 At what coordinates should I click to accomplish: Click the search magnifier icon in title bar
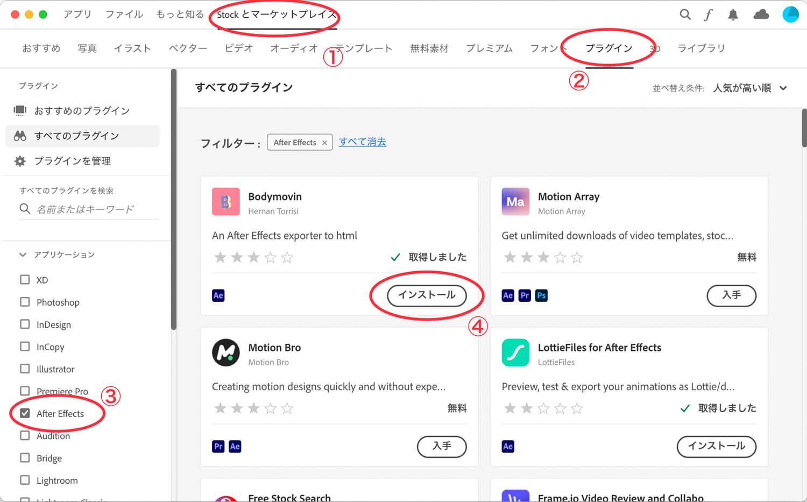(x=685, y=15)
